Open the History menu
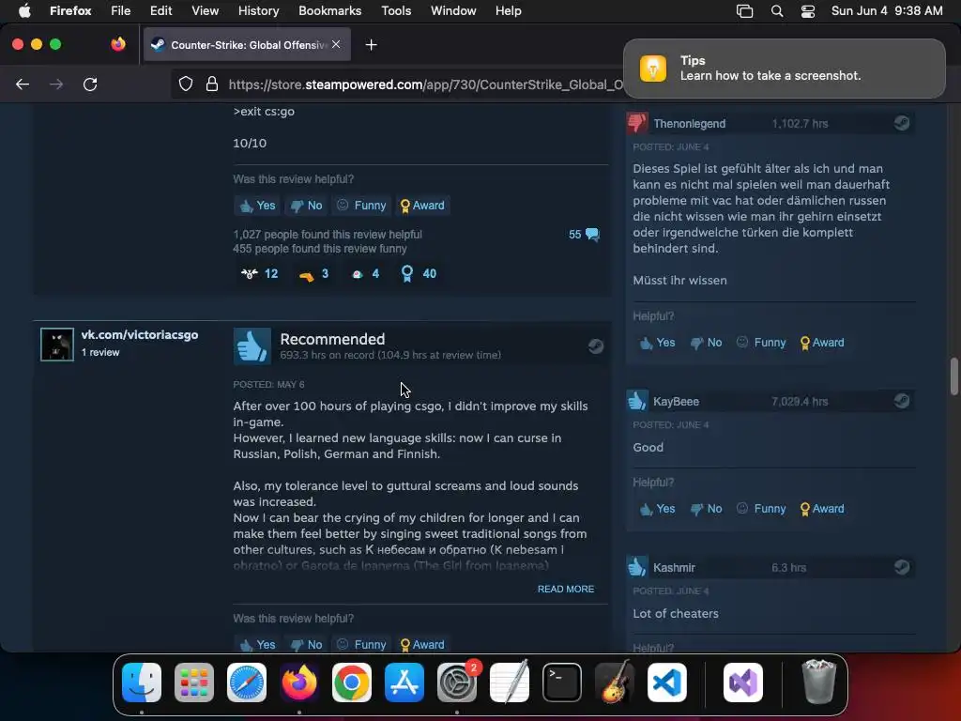Screen dimensions: 961x721 258,11
